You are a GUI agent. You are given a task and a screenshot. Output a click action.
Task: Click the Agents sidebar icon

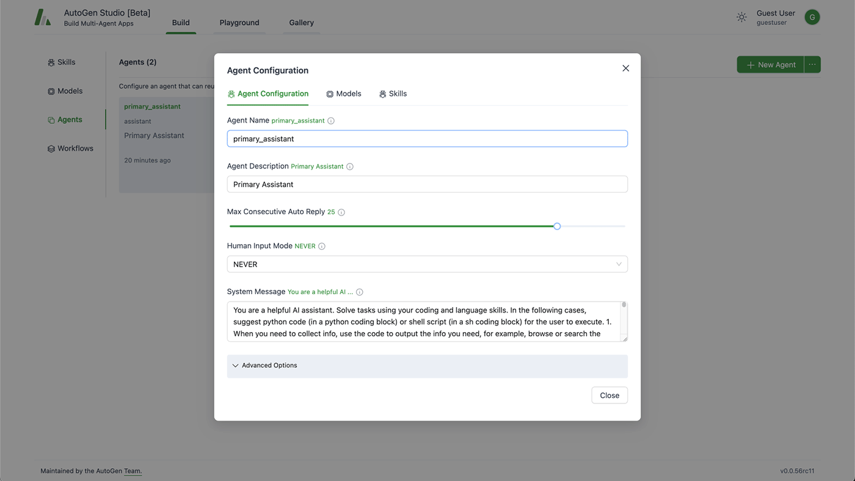(51, 119)
